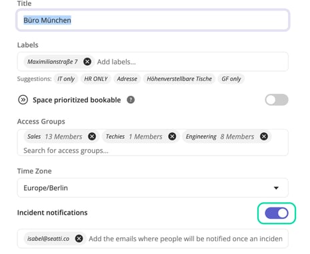Remove the Engineering access group

tap(264, 136)
